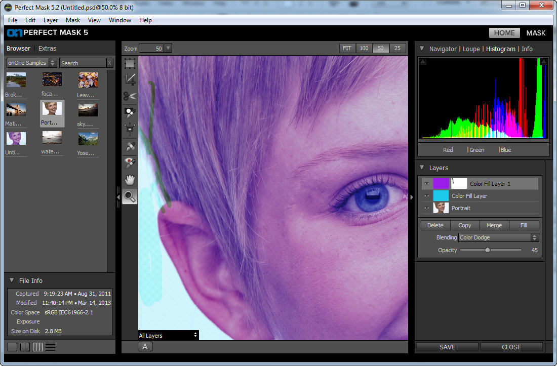Hide Color Fill Layer using eye icon
The height and width of the screenshot is (366, 557).
tap(427, 196)
